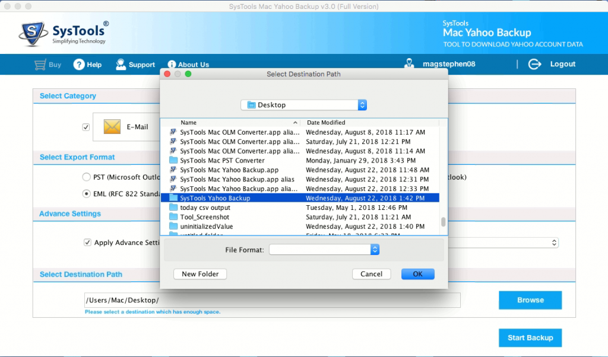Select the PST (Microsoft Outlook) radio button

(x=87, y=177)
